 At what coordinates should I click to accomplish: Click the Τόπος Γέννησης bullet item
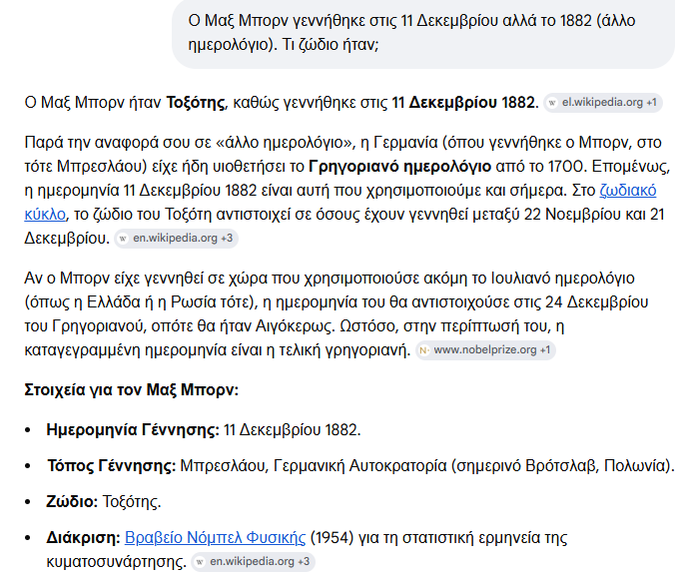360,466
